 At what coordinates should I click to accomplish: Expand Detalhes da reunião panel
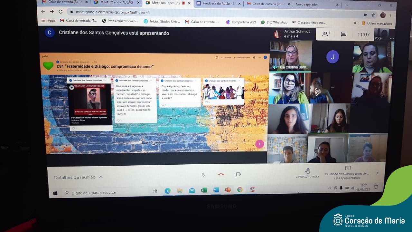pyautogui.click(x=78, y=177)
